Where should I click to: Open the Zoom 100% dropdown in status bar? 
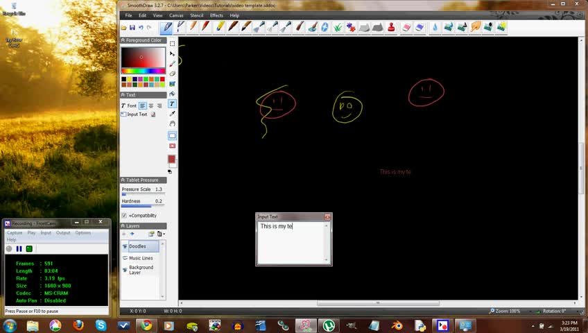point(531,311)
